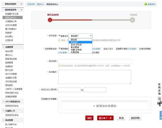Collapse the 2015春夏新风尚 section
Image resolution: width=162 pixels, height=128 pixels.
(x=4, y=102)
